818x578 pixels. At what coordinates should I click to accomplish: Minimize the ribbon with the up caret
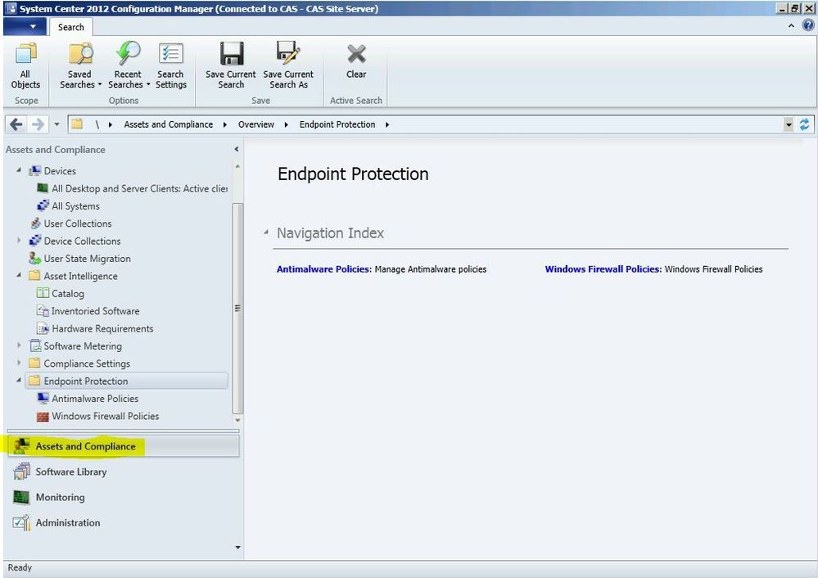[x=792, y=25]
